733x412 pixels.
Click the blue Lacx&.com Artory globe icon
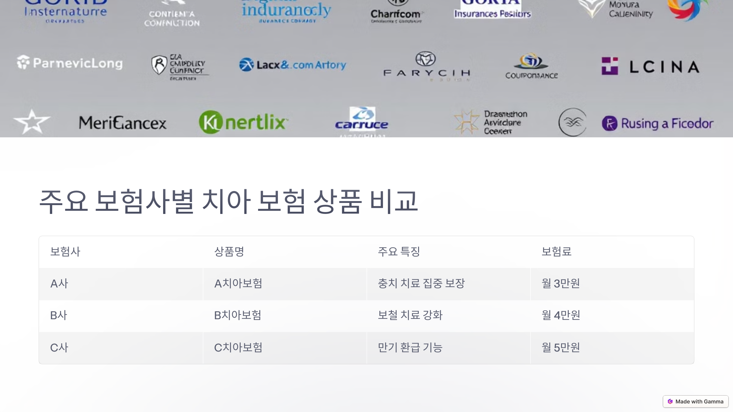tap(246, 65)
